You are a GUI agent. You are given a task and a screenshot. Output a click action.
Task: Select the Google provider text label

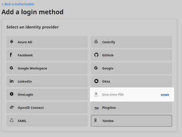108,68
